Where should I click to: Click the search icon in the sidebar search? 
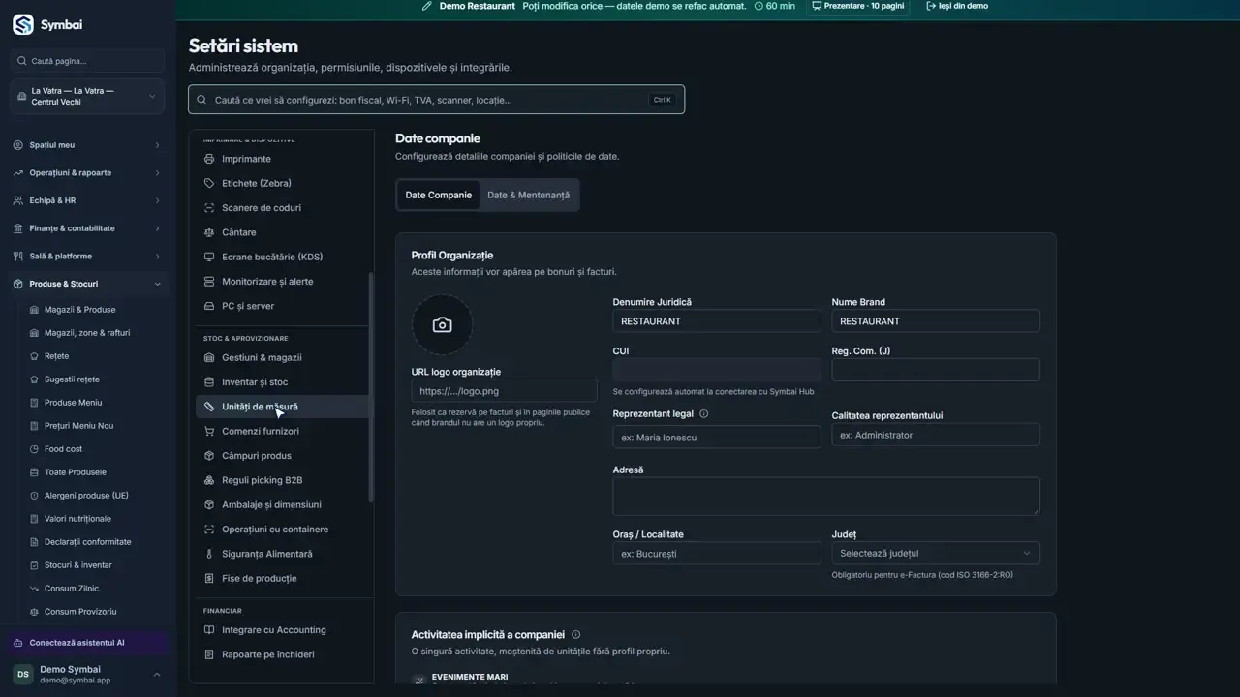[x=22, y=61]
